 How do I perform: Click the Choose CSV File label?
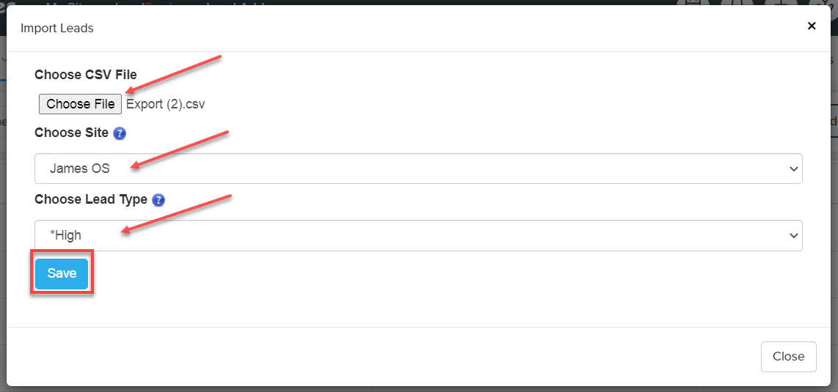(x=85, y=75)
